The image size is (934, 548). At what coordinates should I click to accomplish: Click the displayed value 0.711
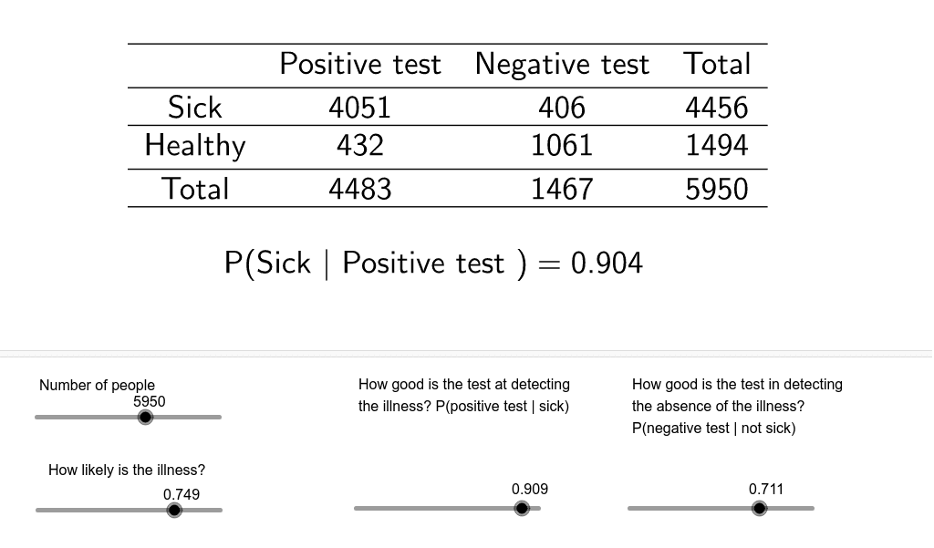coord(766,489)
